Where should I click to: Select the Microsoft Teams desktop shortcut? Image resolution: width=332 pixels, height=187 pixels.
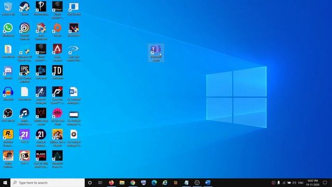[156, 53]
